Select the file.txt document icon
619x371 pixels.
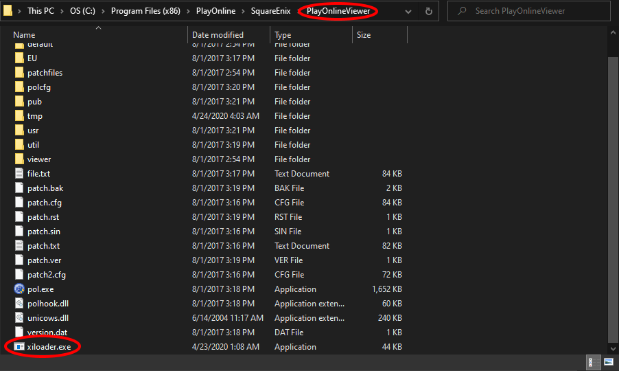pos(19,174)
